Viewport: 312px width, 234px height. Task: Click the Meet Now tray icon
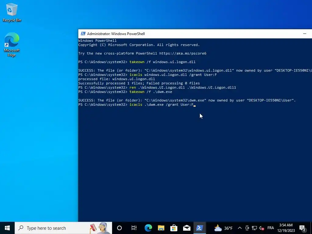(x=247, y=228)
